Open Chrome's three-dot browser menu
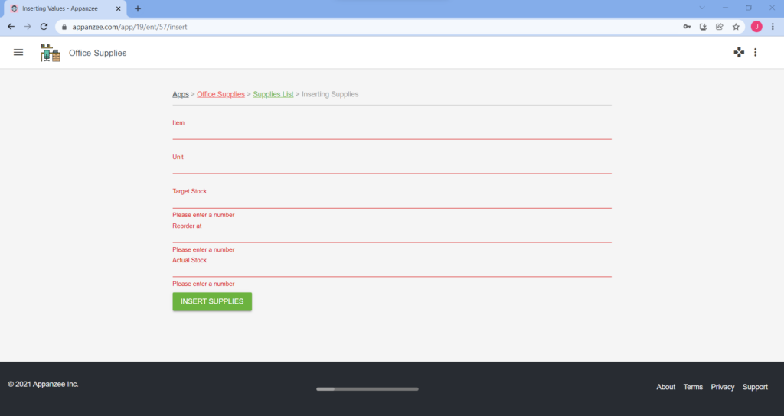This screenshot has height=416, width=784. (773, 27)
